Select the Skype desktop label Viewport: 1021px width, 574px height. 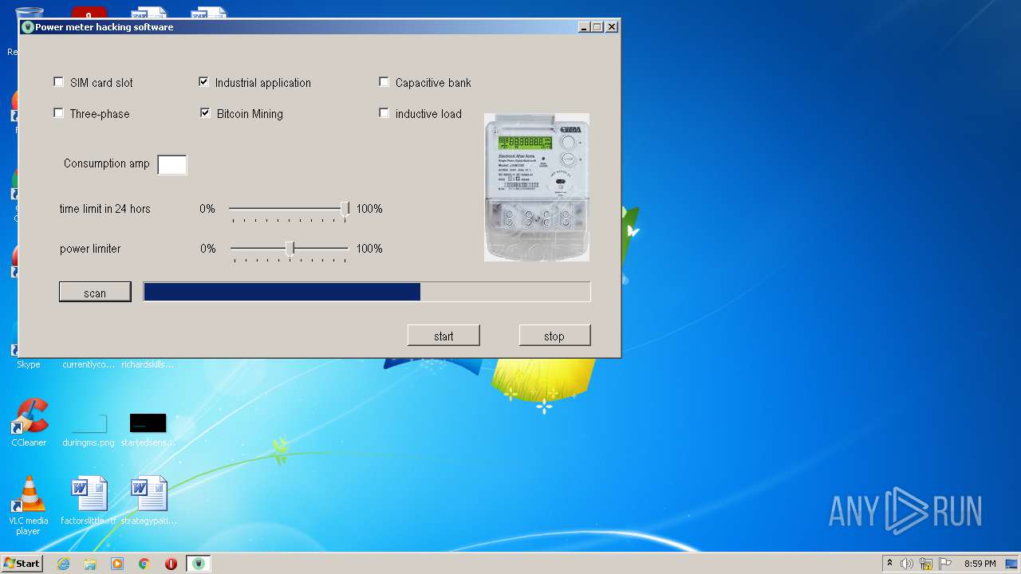(x=29, y=364)
